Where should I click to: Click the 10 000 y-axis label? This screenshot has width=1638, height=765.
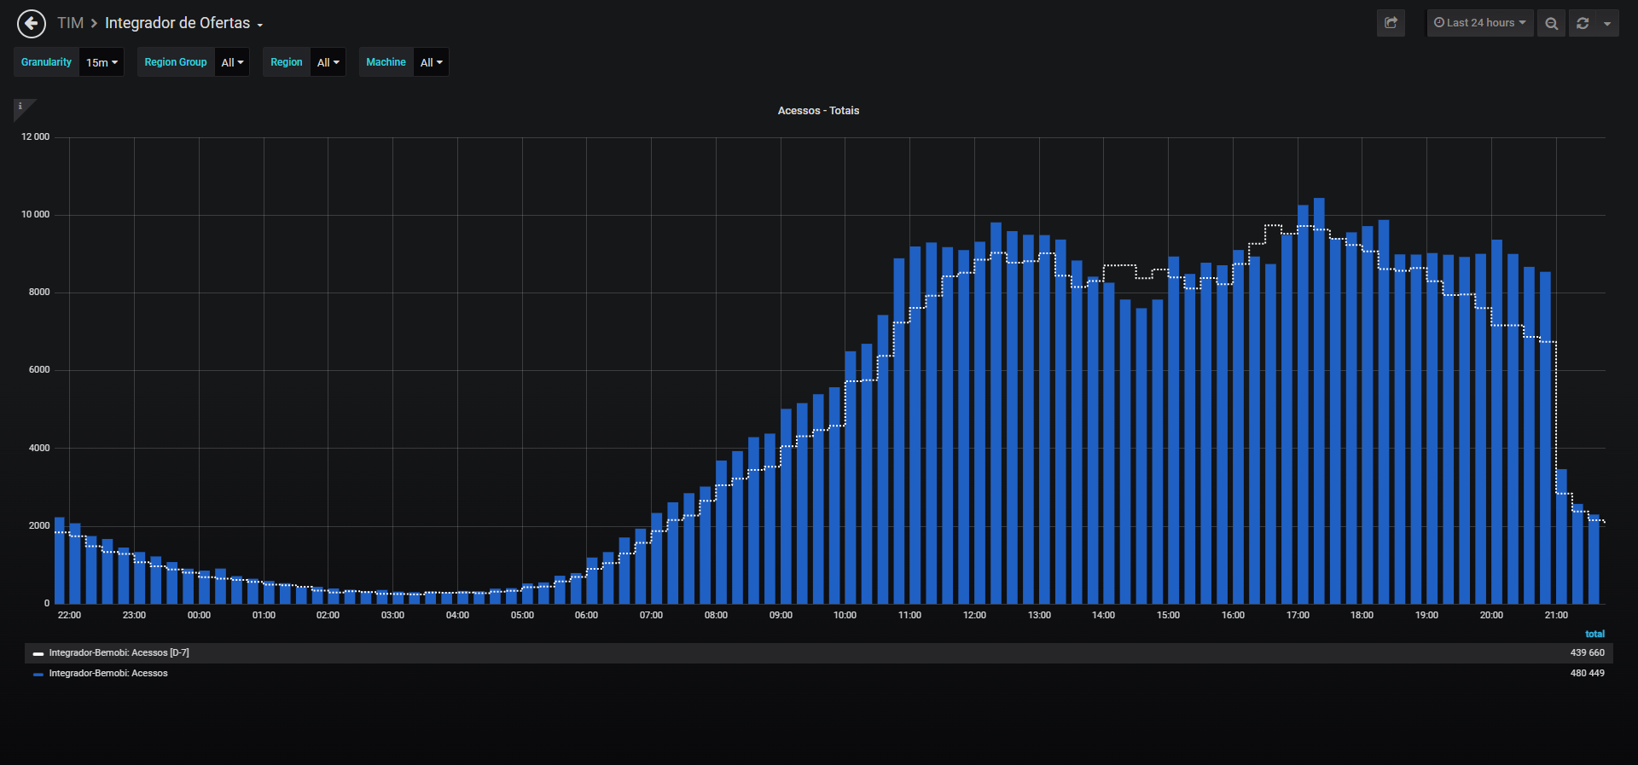click(x=35, y=215)
